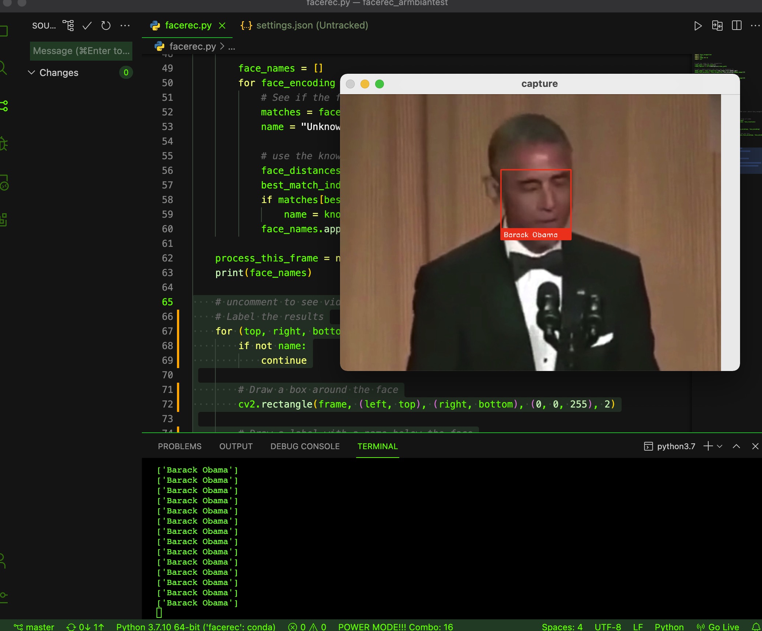Switch to the DEBUG CONSOLE tab
The height and width of the screenshot is (631, 762).
coord(305,446)
